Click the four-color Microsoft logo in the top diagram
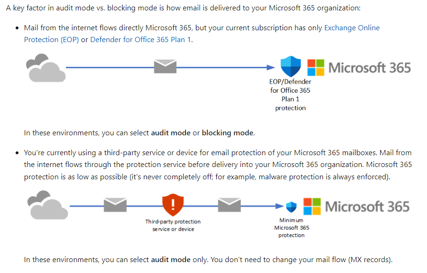This screenshot has width=427, height=273. [315, 67]
